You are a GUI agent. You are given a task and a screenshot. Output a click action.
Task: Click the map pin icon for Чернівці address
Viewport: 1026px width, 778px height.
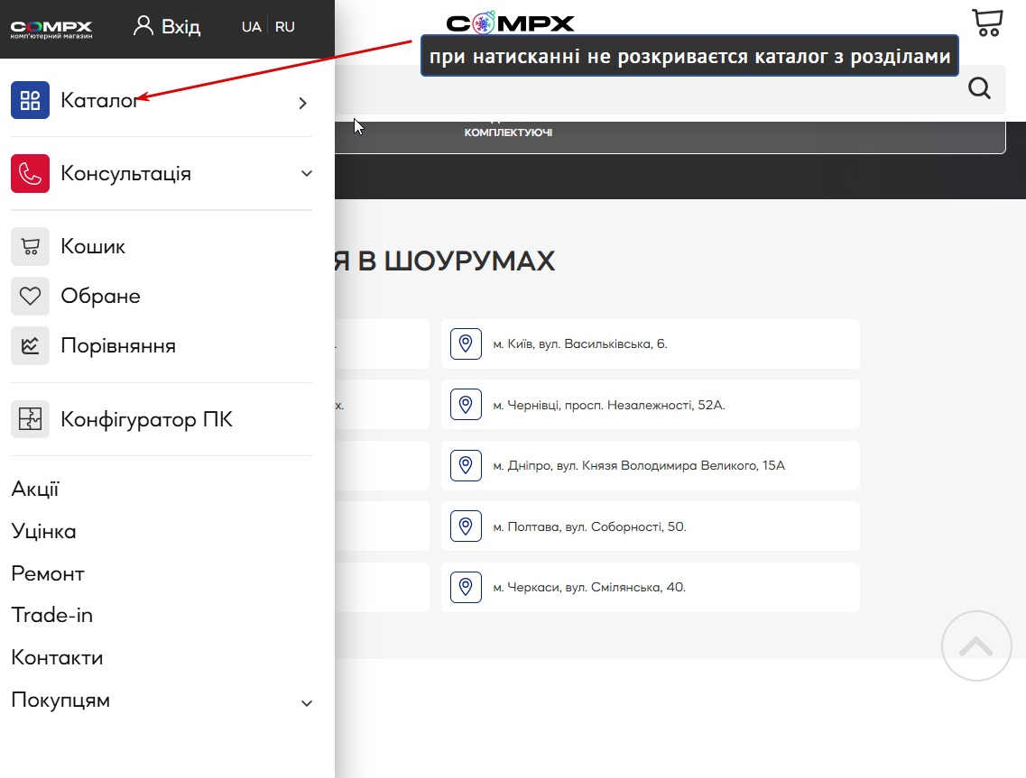click(x=466, y=405)
